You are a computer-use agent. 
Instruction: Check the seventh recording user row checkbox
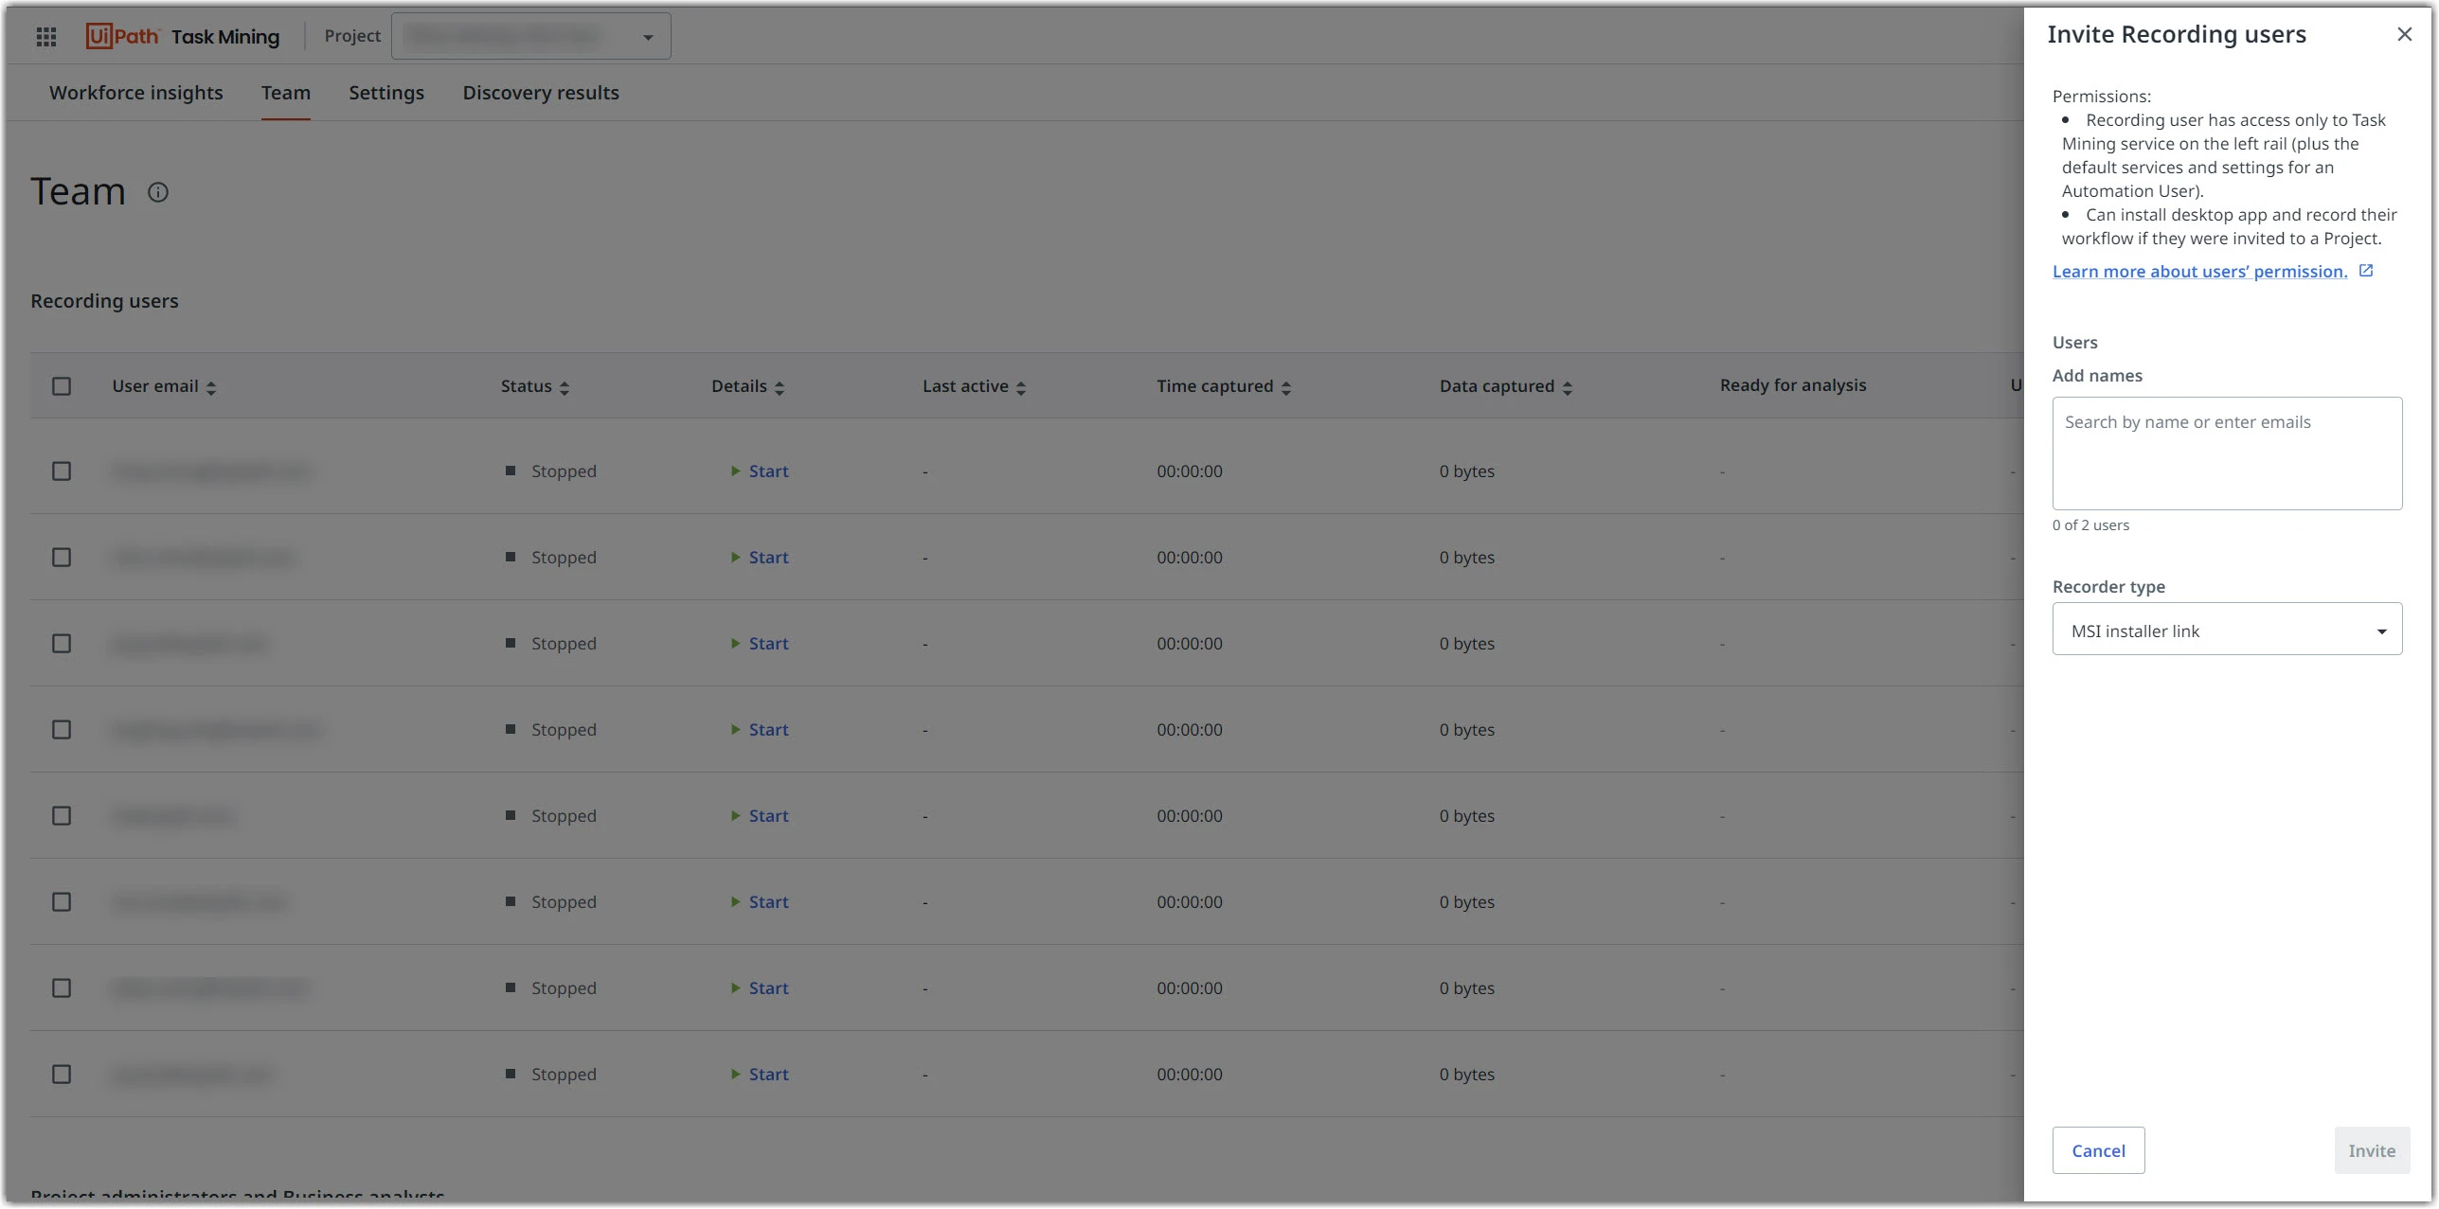62,988
